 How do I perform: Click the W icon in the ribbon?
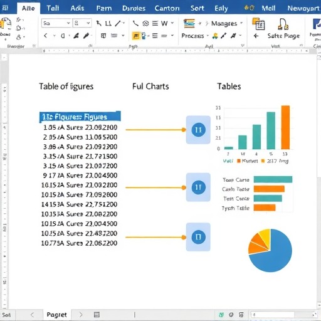(x=164, y=23)
